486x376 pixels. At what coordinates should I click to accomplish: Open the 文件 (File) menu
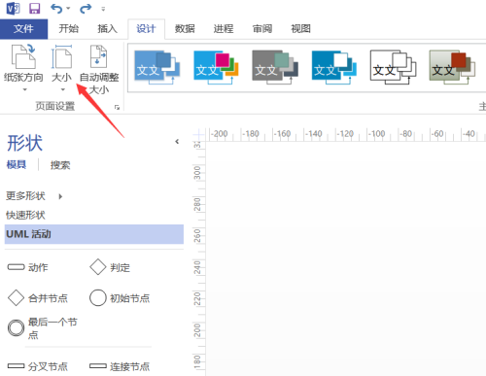(x=23, y=29)
